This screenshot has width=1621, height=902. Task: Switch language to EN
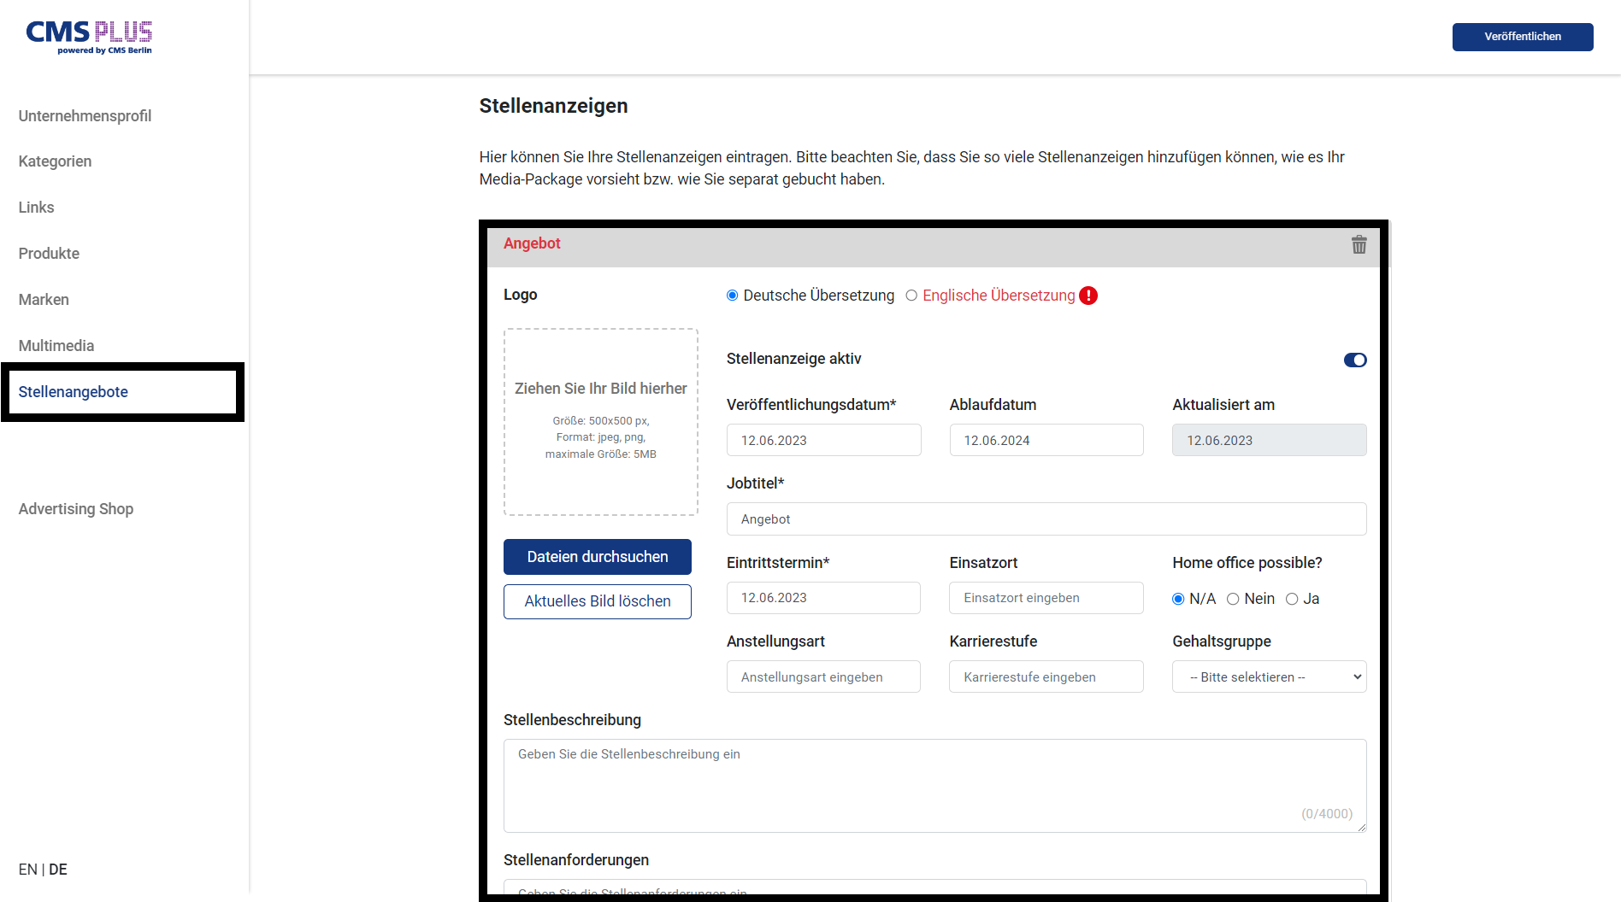coord(27,870)
